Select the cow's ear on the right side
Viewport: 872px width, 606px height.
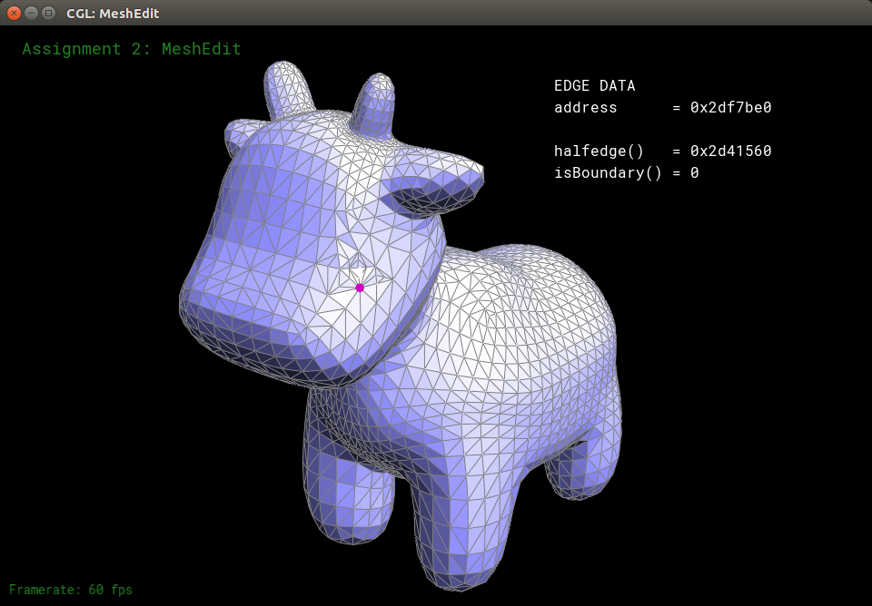point(431,186)
